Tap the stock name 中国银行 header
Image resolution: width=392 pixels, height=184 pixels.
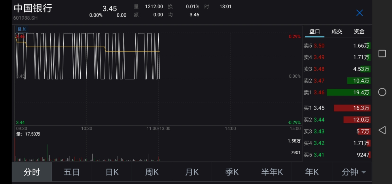(33, 9)
